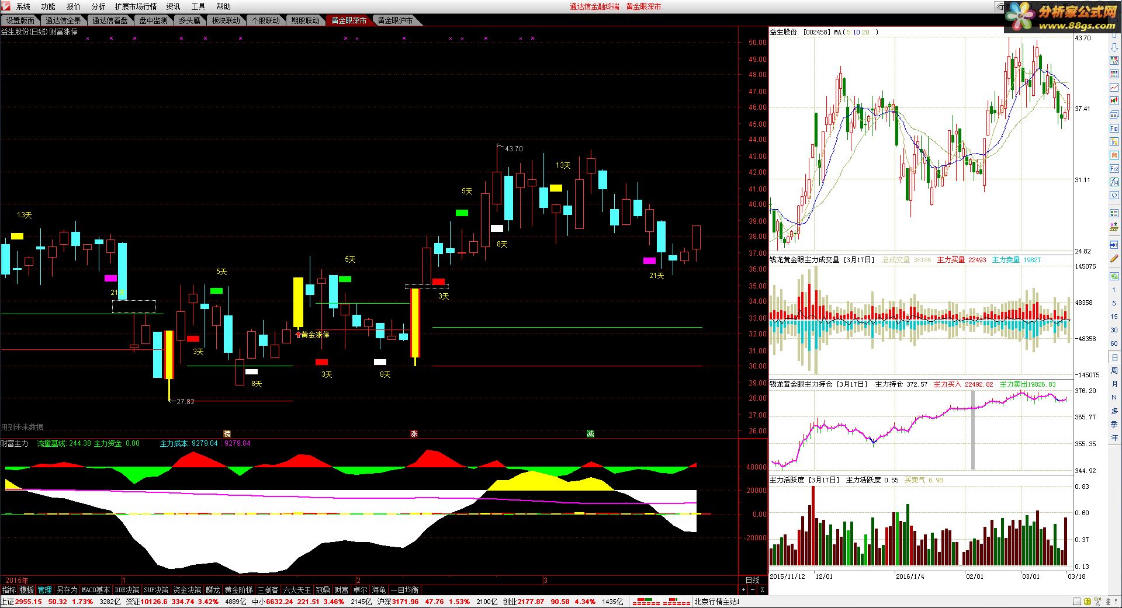Click the green 减 marker below main chart

[x=590, y=433]
